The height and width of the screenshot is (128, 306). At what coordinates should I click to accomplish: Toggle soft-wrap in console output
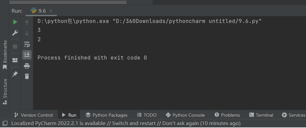click(x=27, y=44)
